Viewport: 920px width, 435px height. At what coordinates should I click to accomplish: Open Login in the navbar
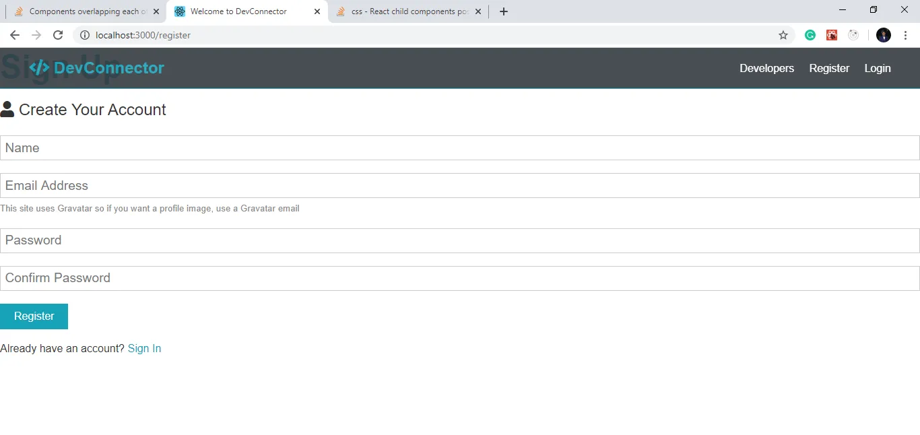878,68
